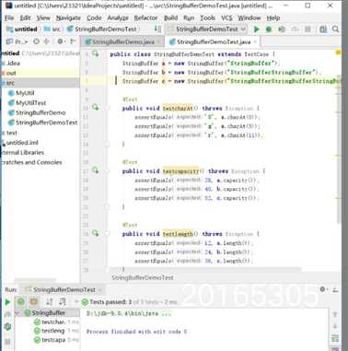
Task: Fold the testlength method at its gutter marker
Action: click(x=107, y=234)
